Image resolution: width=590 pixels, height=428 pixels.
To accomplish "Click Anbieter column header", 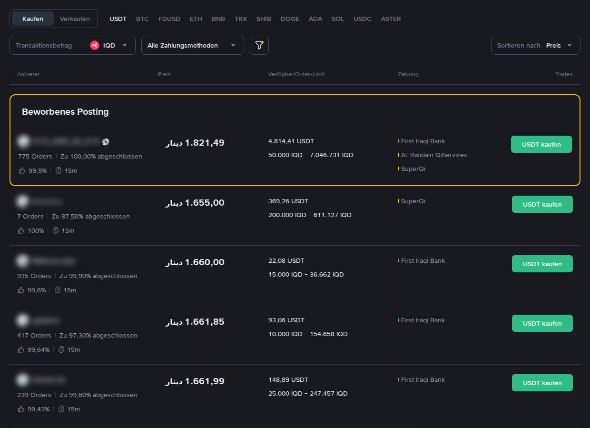I will 29,74.
